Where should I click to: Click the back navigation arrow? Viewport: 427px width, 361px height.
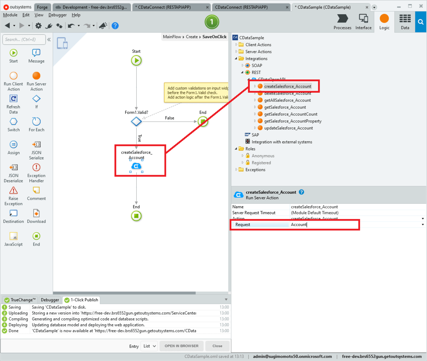tap(7, 25)
